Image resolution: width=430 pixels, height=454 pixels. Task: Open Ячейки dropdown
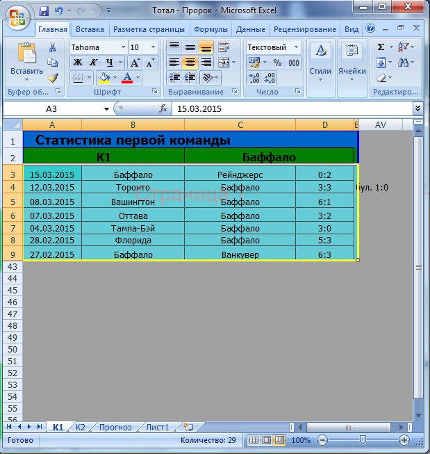coord(352,68)
